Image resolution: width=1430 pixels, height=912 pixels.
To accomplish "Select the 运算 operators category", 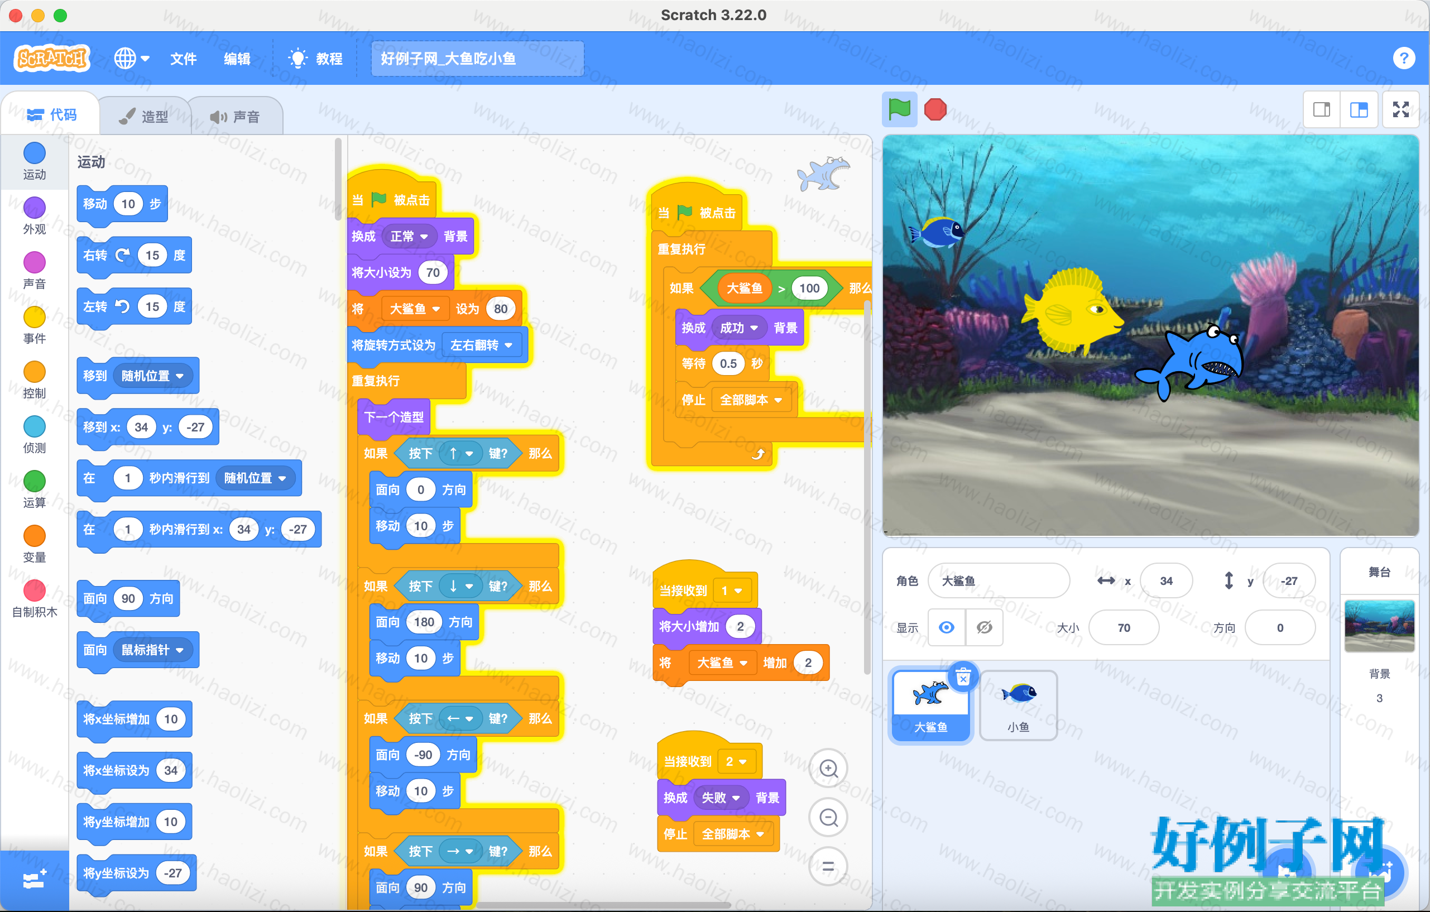I will click(35, 489).
